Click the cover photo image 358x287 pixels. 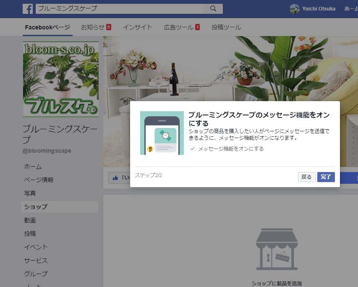click(230, 68)
